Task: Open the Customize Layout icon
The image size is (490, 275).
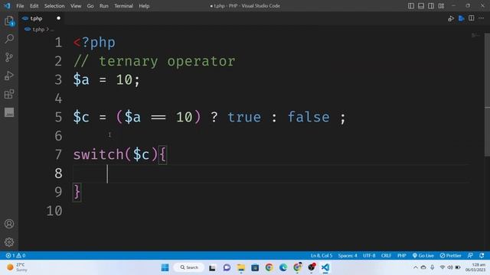Action: (441, 6)
